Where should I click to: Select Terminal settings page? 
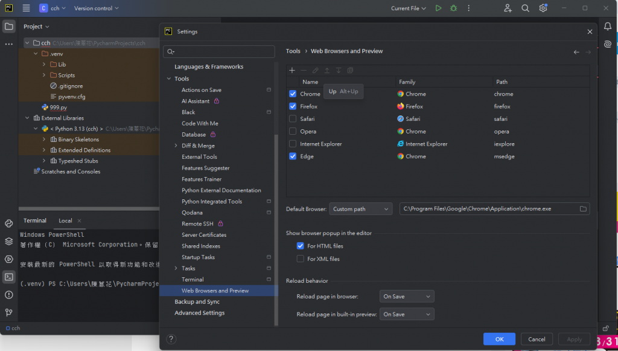(x=193, y=279)
